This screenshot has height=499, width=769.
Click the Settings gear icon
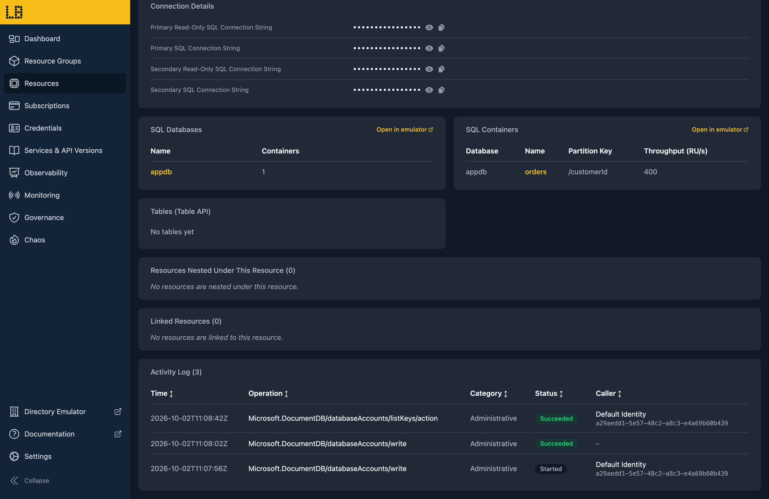[14, 456]
